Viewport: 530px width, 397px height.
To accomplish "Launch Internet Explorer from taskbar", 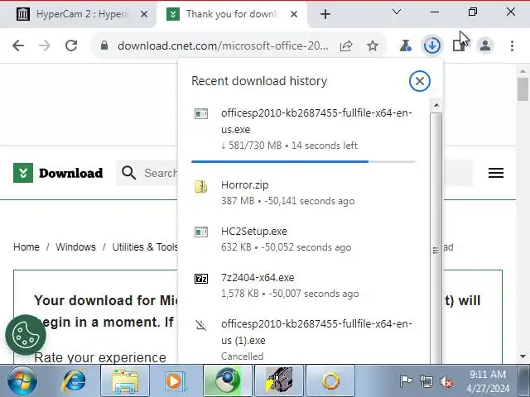I will coord(74,381).
